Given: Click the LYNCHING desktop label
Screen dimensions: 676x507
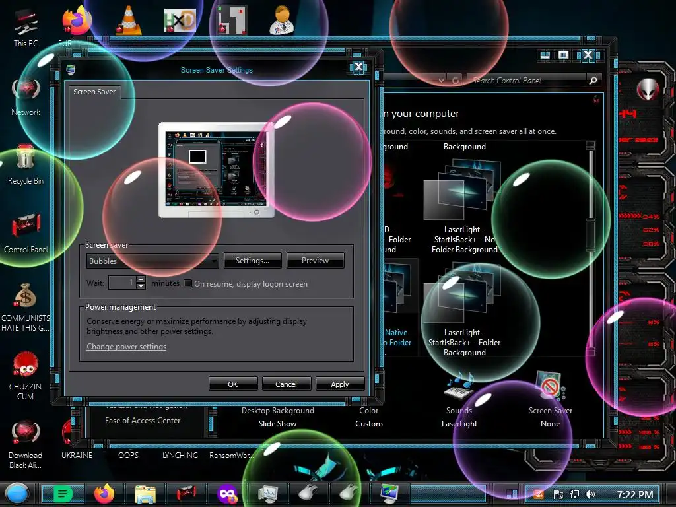Looking at the screenshot, I should click(x=180, y=456).
